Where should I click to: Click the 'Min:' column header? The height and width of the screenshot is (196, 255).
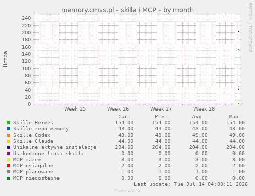[x=161, y=117]
